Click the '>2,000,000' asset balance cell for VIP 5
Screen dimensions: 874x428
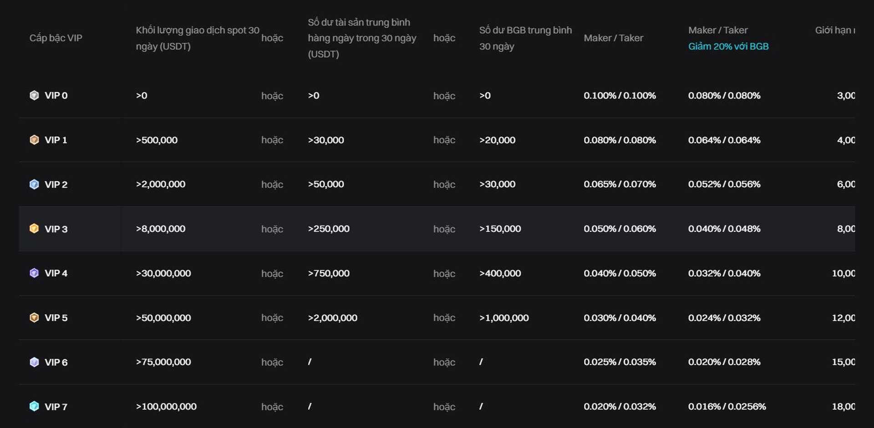333,318
